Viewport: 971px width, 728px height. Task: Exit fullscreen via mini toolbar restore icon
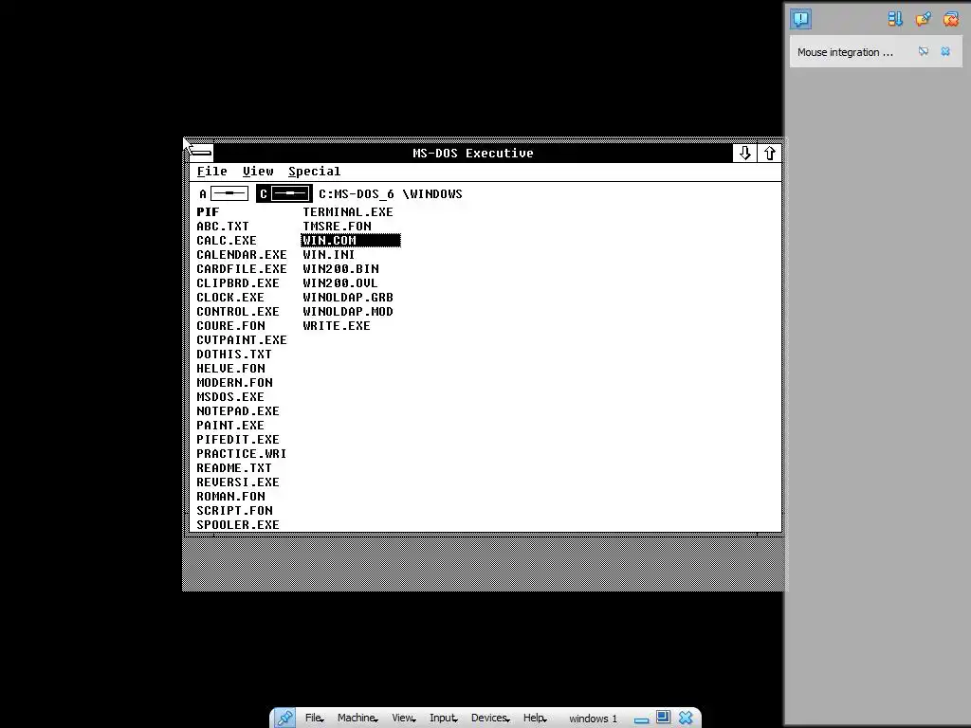click(x=663, y=718)
